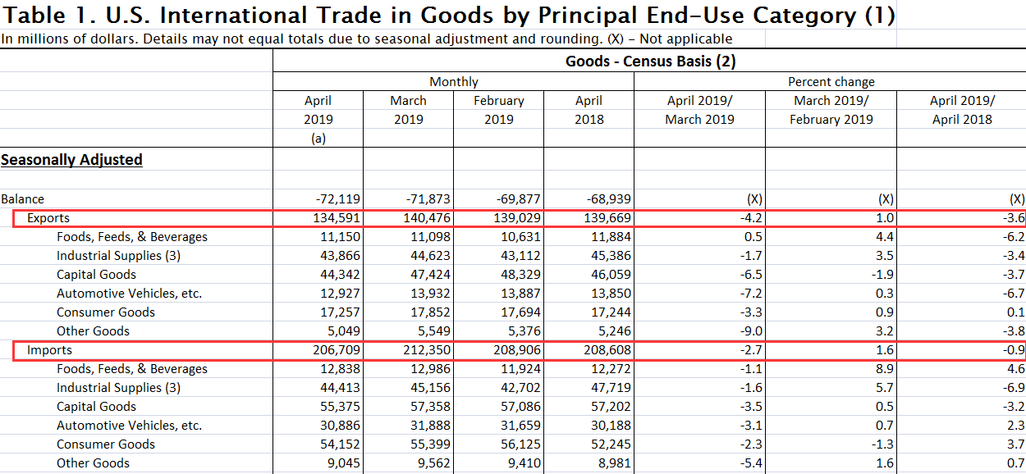Select the 'April 2019/ March 2019' column header
The height and width of the screenshot is (474, 1026).
699,110
